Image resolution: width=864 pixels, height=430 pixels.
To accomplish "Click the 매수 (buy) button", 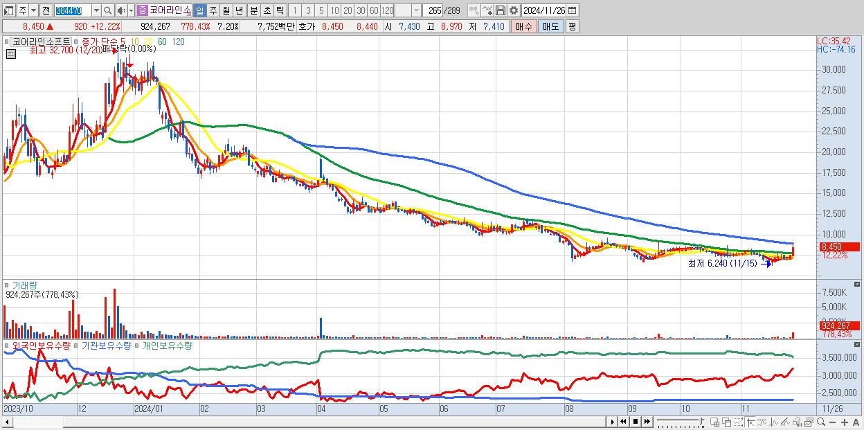I will (x=523, y=26).
